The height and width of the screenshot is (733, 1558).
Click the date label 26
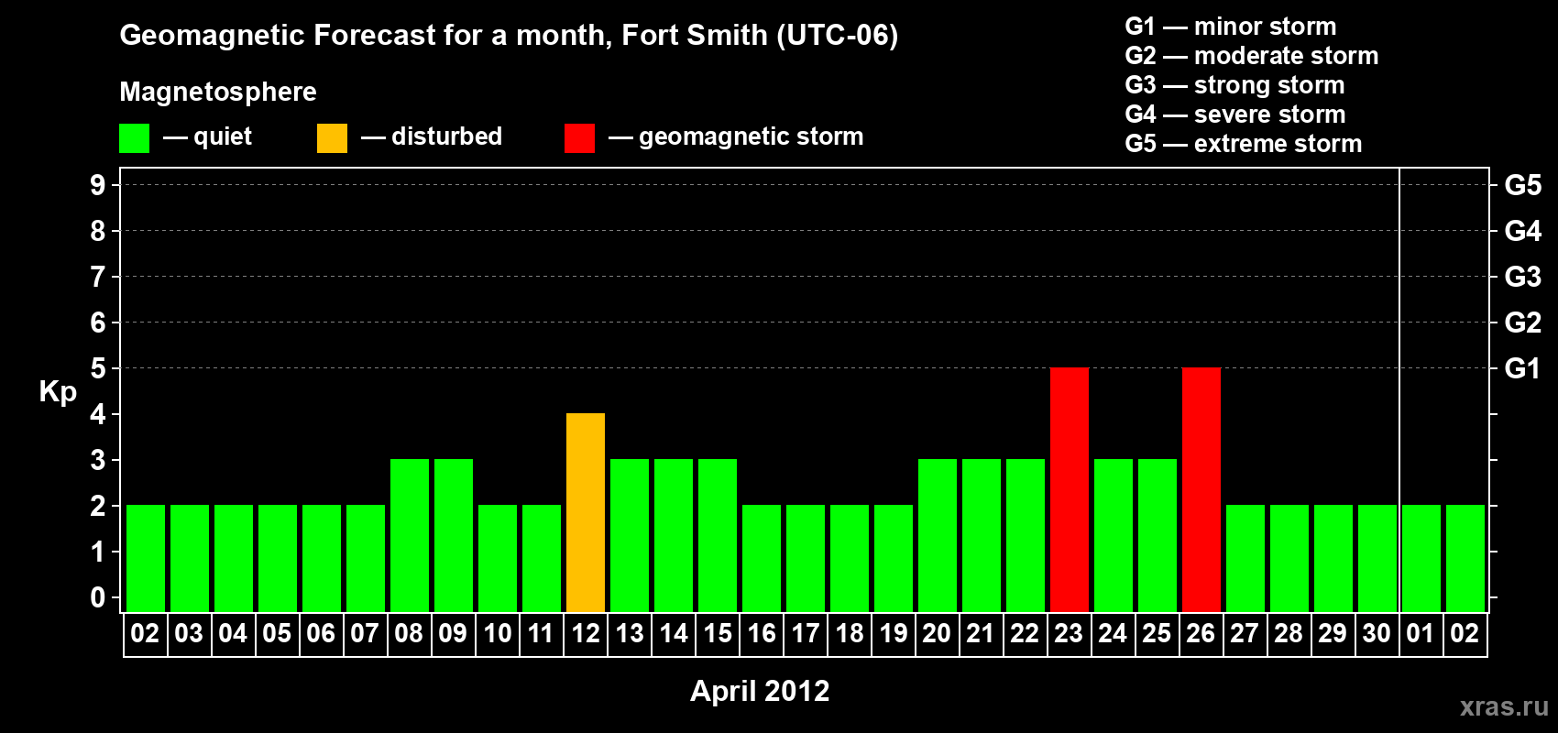coord(1201,634)
